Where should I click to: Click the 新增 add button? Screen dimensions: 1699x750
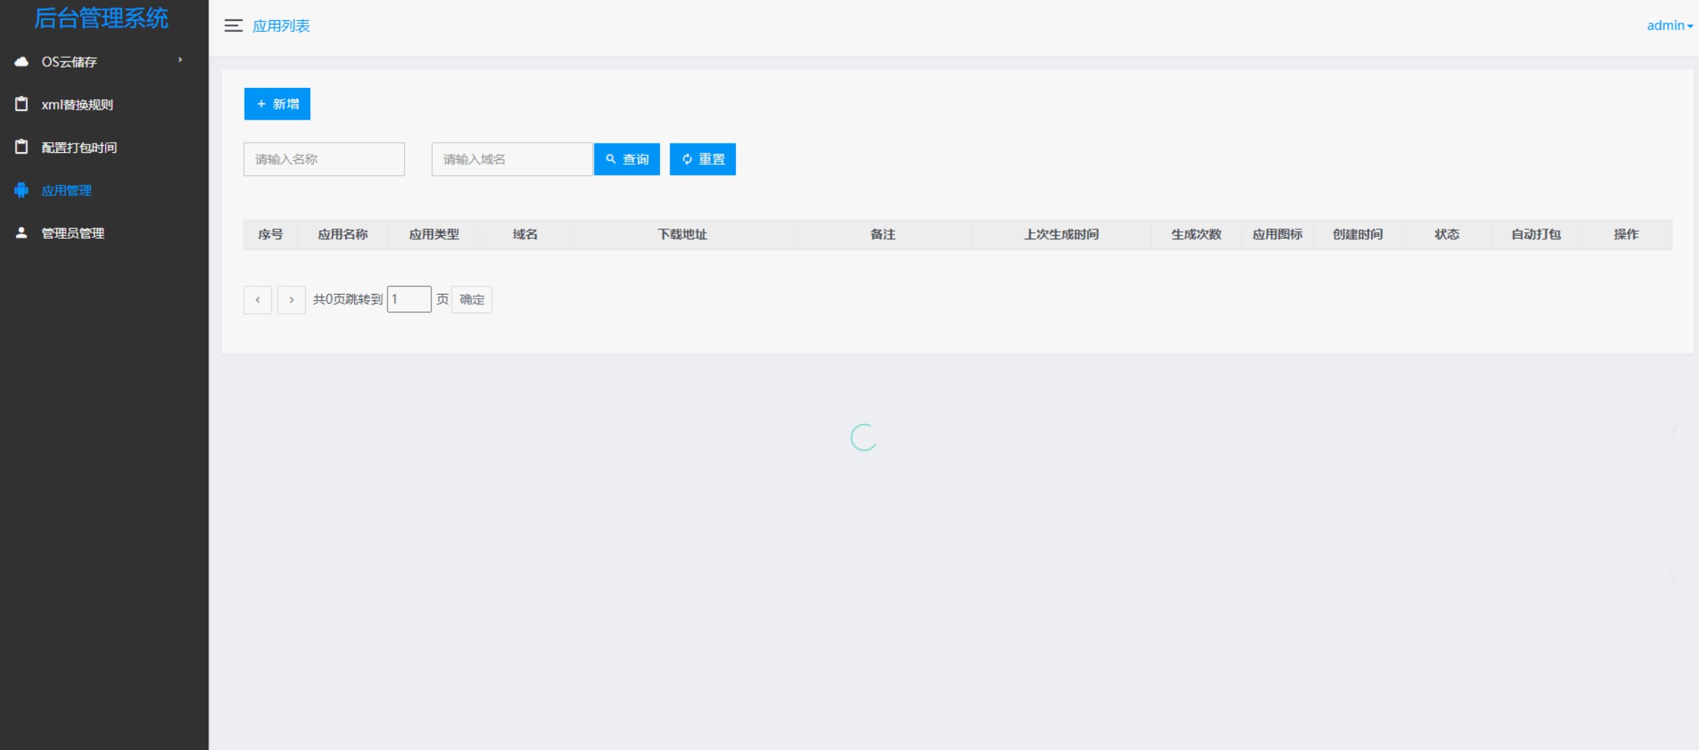pos(277,104)
